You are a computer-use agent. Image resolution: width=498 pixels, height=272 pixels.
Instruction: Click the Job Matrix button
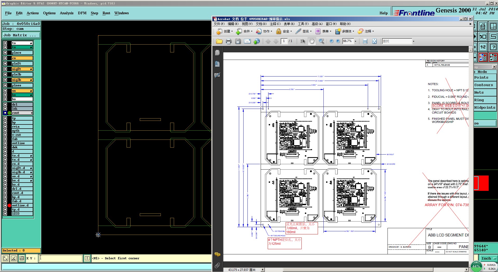(x=21, y=35)
